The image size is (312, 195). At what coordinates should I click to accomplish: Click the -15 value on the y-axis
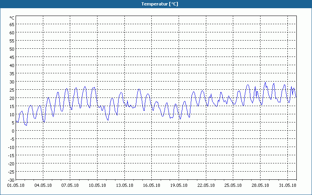(11, 156)
